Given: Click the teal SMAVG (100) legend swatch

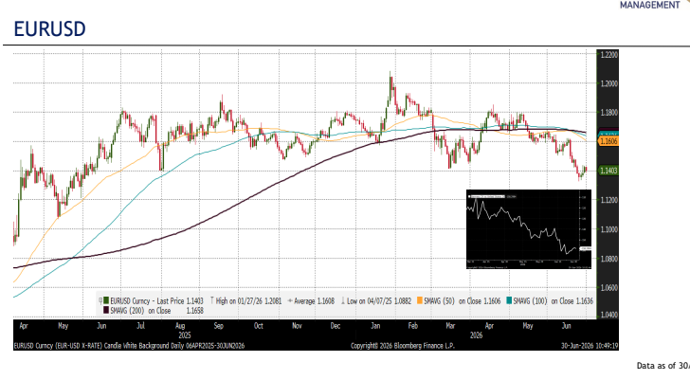Looking at the screenshot, I should pos(509,300).
